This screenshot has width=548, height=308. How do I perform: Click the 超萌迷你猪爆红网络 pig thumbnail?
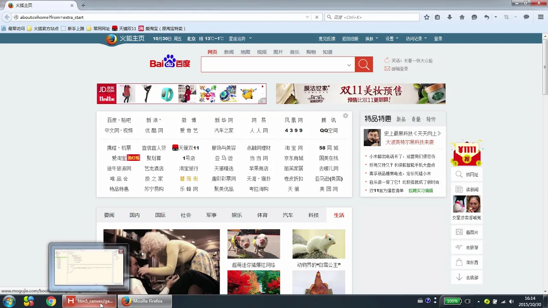tap(253, 244)
